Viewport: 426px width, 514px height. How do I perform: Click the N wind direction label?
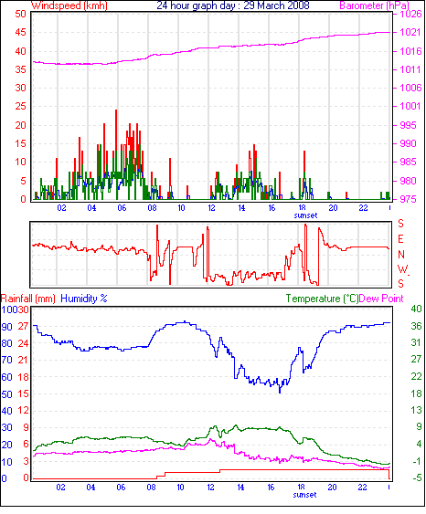401,254
